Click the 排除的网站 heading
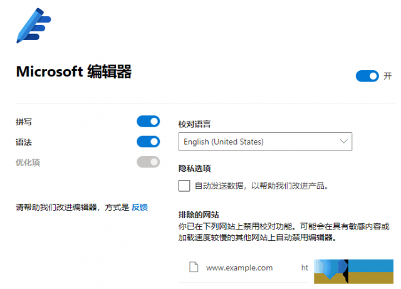The width and height of the screenshot is (401, 289). coord(199,214)
